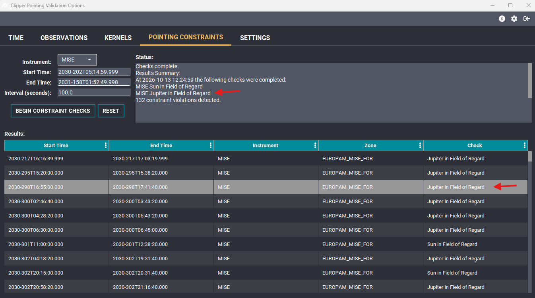Open Zone column menu

pyautogui.click(x=420, y=146)
